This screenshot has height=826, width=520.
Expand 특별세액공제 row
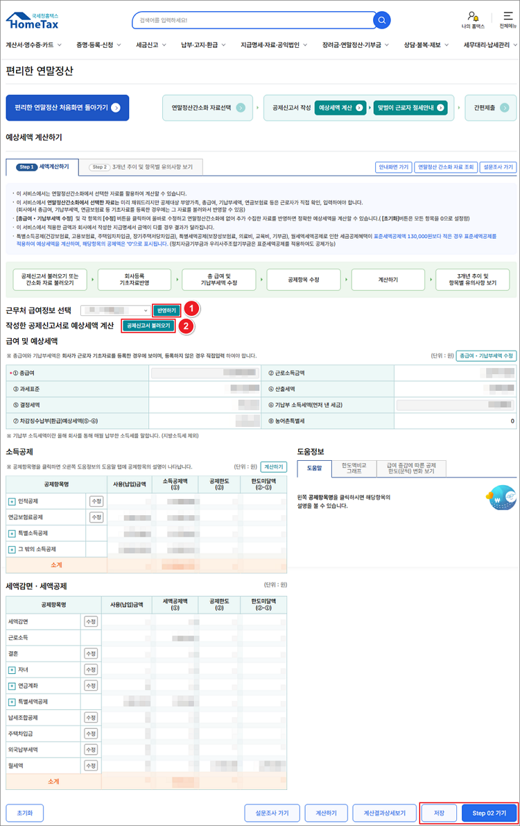pyautogui.click(x=12, y=702)
